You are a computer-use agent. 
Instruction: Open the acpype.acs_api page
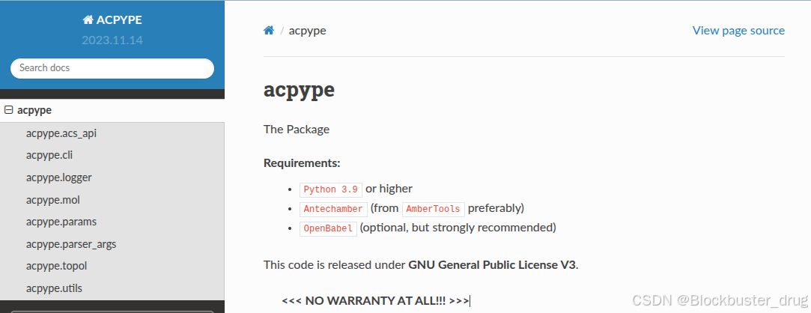[x=61, y=133]
